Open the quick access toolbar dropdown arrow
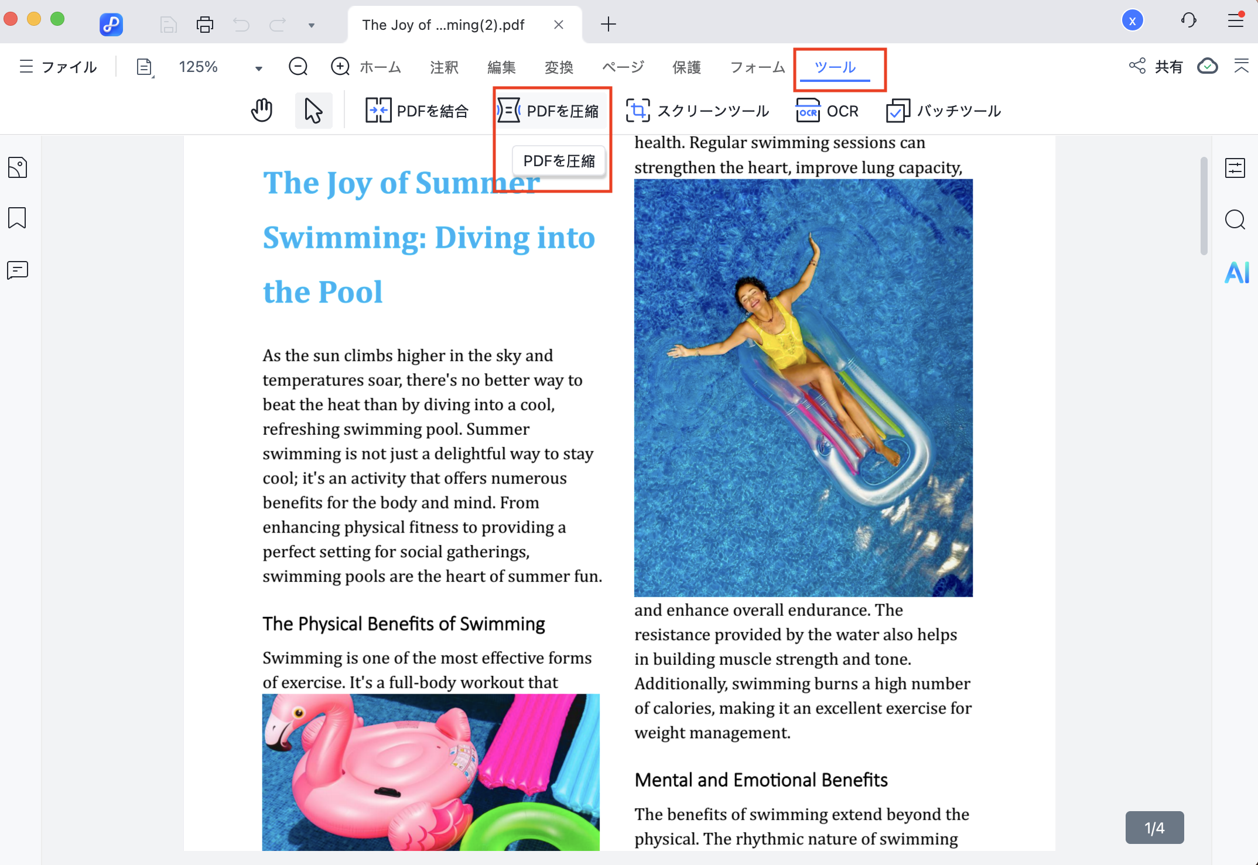This screenshot has height=865, width=1258. pos(312,25)
